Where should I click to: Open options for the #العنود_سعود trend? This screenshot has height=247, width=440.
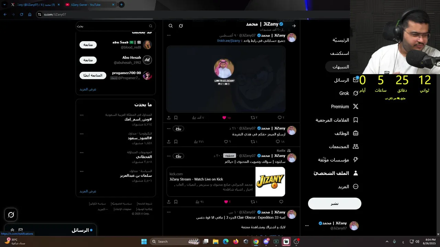[x=81, y=134]
